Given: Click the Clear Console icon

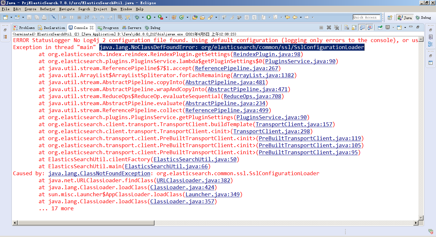Looking at the screenshot, I should [x=347, y=27].
